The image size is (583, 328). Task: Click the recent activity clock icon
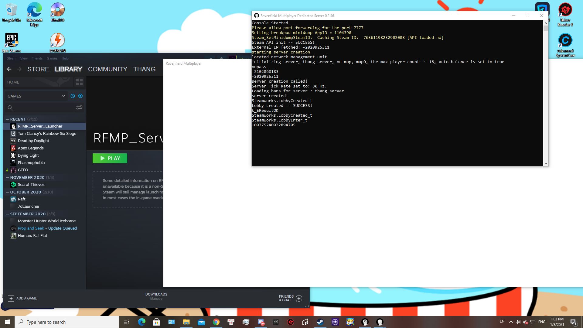(x=73, y=96)
